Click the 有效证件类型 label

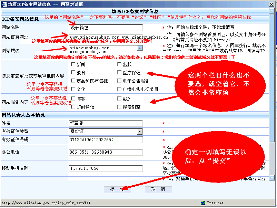(15, 131)
